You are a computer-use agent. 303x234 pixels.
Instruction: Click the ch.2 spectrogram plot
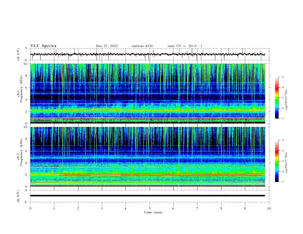(x=147, y=157)
